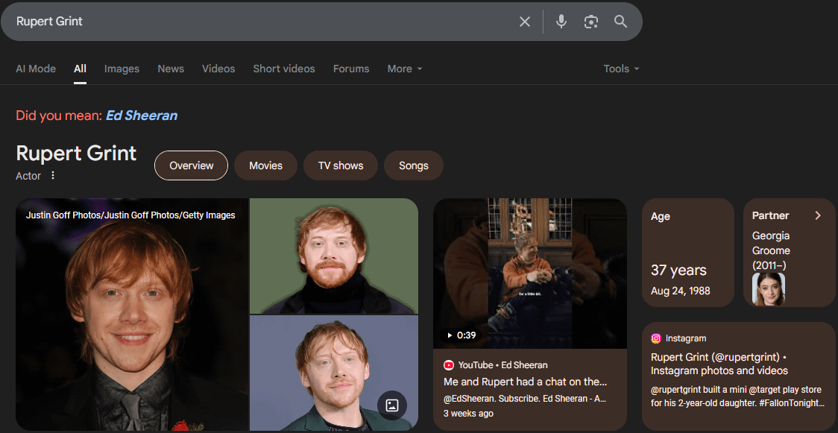This screenshot has width=838, height=433.
Task: Expand the Partner card chevron arrow
Action: (x=818, y=215)
